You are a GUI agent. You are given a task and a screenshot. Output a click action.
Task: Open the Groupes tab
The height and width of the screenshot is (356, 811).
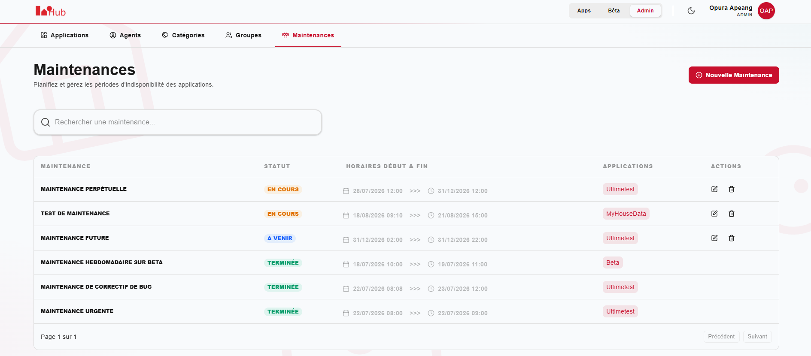[x=243, y=35]
